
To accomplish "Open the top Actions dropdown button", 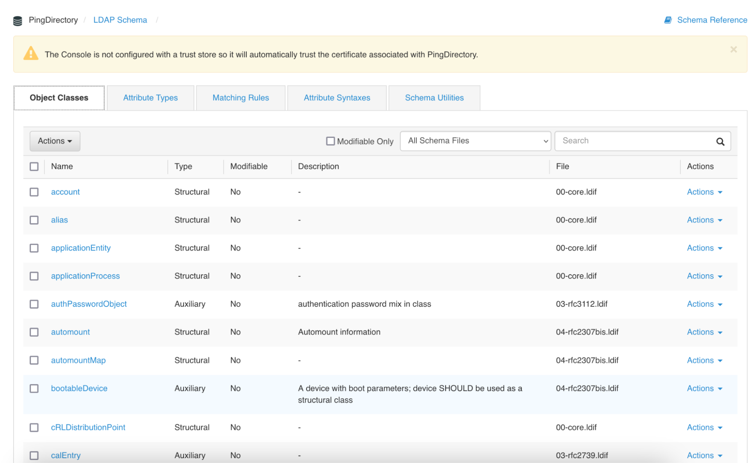I will pos(55,141).
